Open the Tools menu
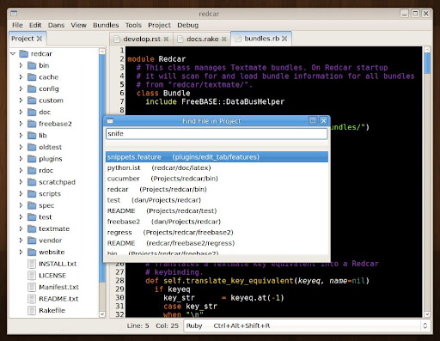440x341 pixels. [x=133, y=25]
